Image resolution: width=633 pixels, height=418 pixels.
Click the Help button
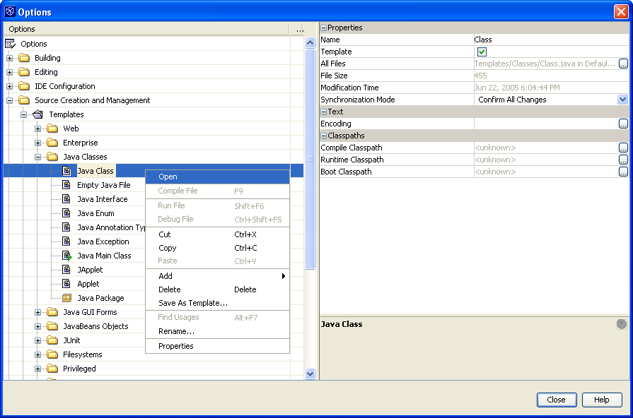pos(601,400)
